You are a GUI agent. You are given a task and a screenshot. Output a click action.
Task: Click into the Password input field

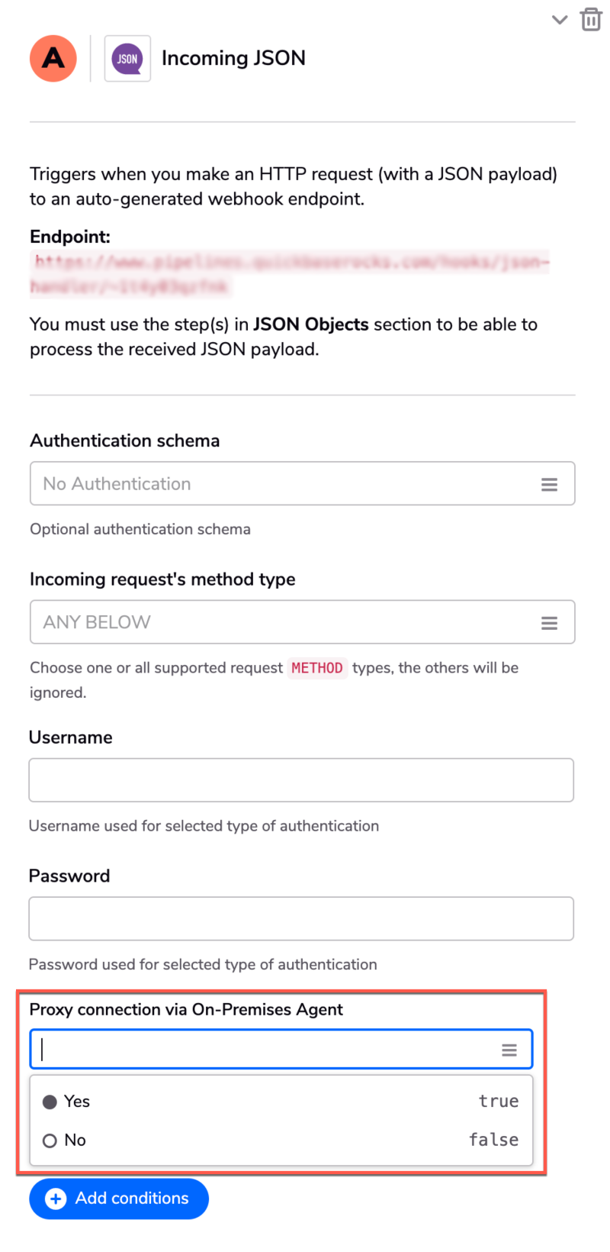(301, 918)
